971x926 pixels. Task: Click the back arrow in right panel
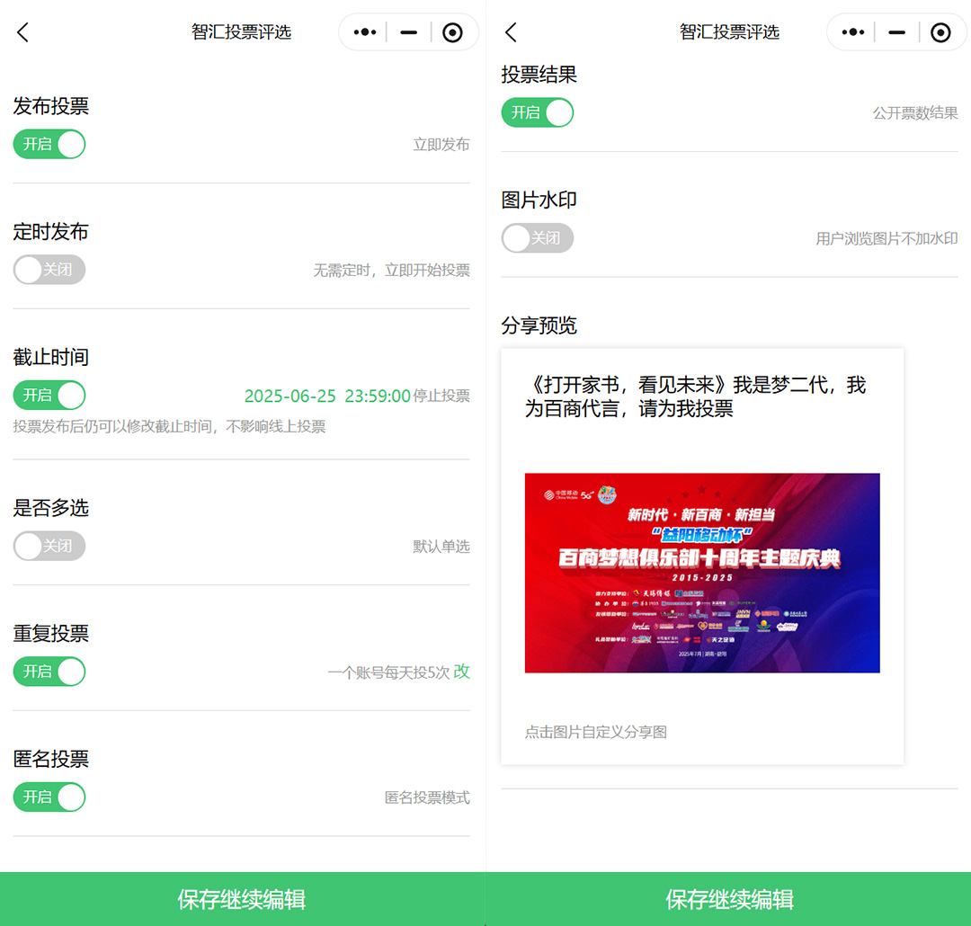(x=511, y=32)
